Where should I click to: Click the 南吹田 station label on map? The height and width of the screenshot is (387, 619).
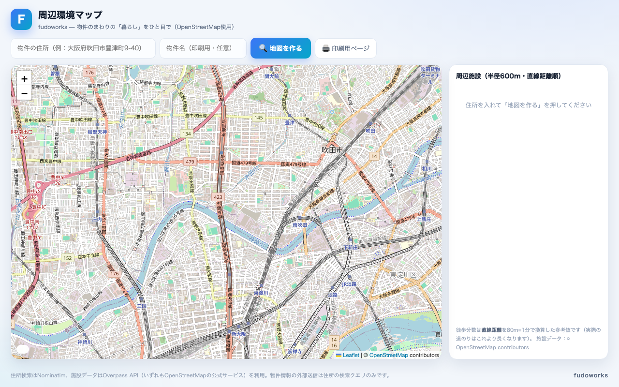click(x=300, y=225)
